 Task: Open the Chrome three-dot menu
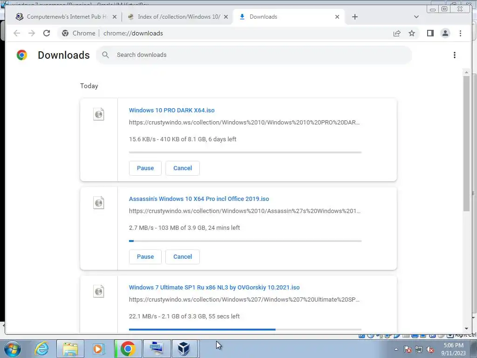coord(460,33)
